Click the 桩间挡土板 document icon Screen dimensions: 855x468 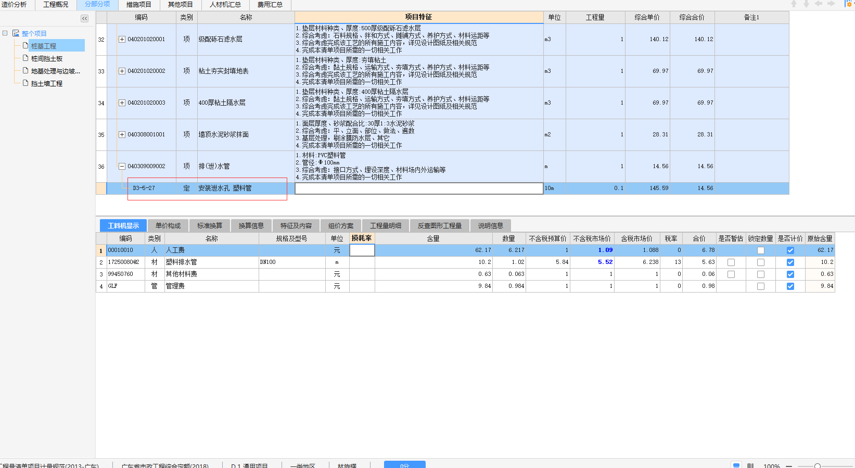pos(25,58)
